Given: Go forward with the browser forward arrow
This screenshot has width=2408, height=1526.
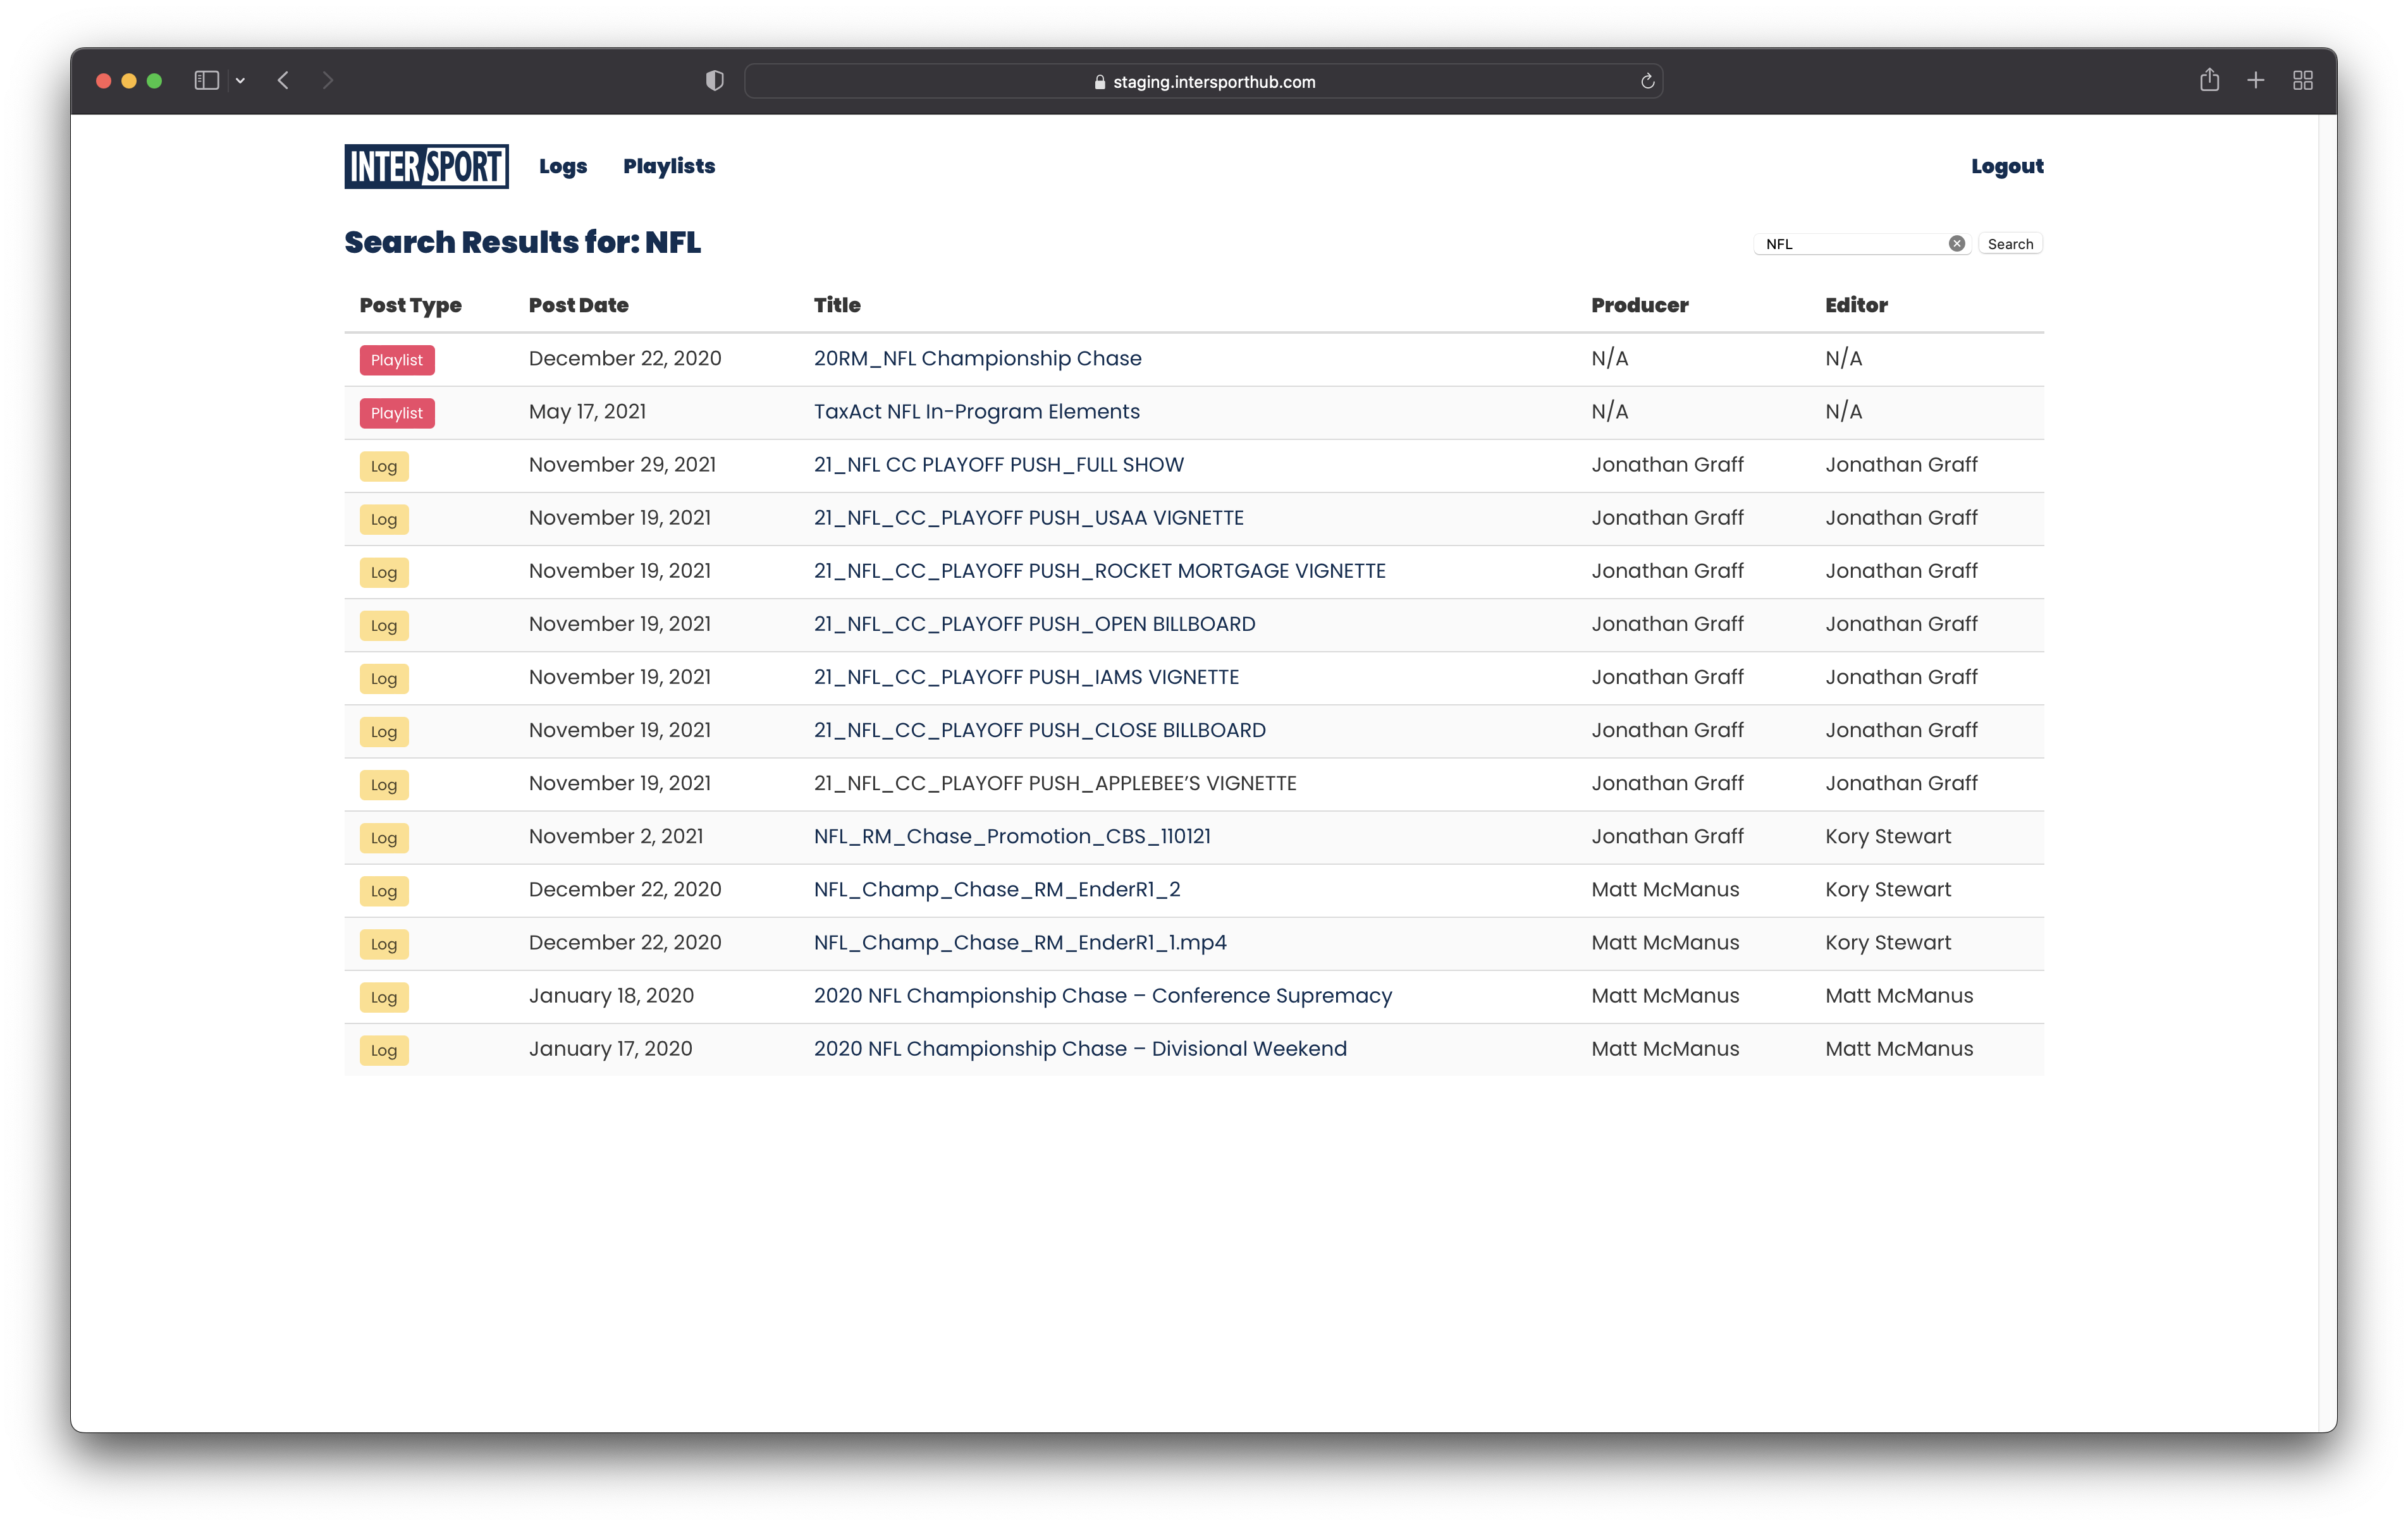Looking at the screenshot, I should [x=328, y=81].
